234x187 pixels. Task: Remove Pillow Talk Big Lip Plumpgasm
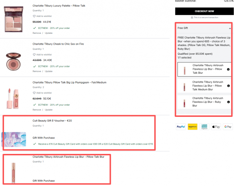(x=37, y=110)
